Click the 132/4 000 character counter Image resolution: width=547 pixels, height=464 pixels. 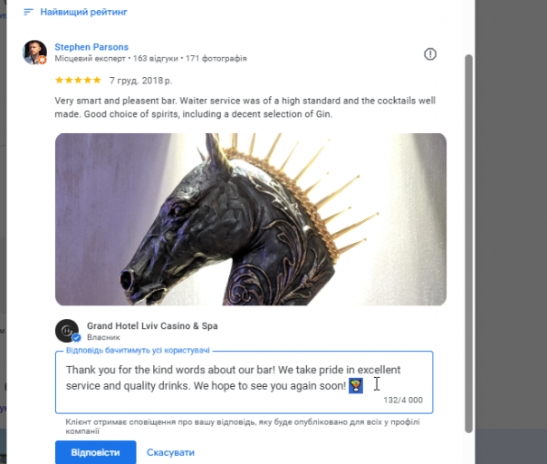(403, 400)
